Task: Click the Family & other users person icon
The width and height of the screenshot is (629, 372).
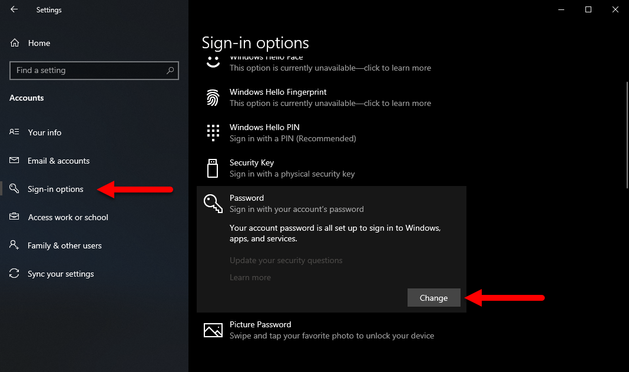Action: click(x=14, y=244)
